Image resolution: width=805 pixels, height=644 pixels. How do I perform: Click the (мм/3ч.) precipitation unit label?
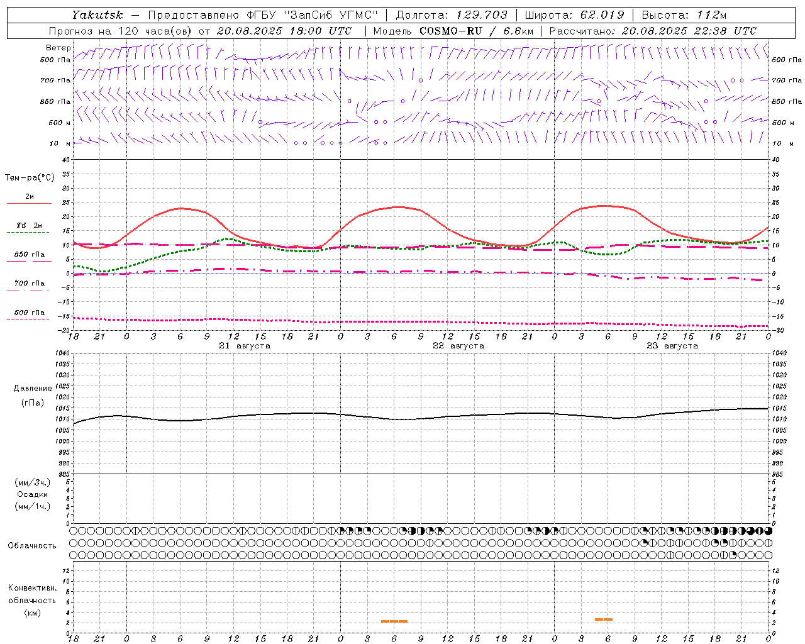(33, 482)
